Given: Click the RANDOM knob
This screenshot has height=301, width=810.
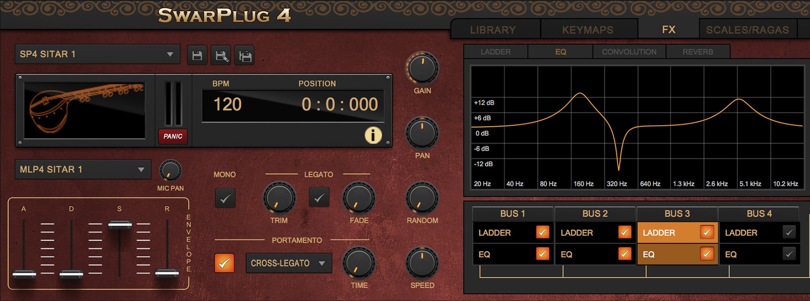Looking at the screenshot, I should click(x=422, y=198).
